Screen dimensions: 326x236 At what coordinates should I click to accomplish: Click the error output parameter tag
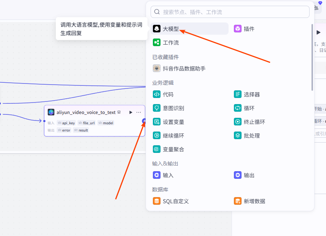[64, 130]
